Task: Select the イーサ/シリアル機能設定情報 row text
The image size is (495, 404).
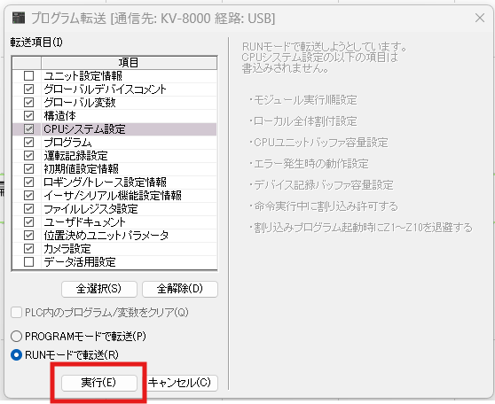Action: tap(113, 195)
